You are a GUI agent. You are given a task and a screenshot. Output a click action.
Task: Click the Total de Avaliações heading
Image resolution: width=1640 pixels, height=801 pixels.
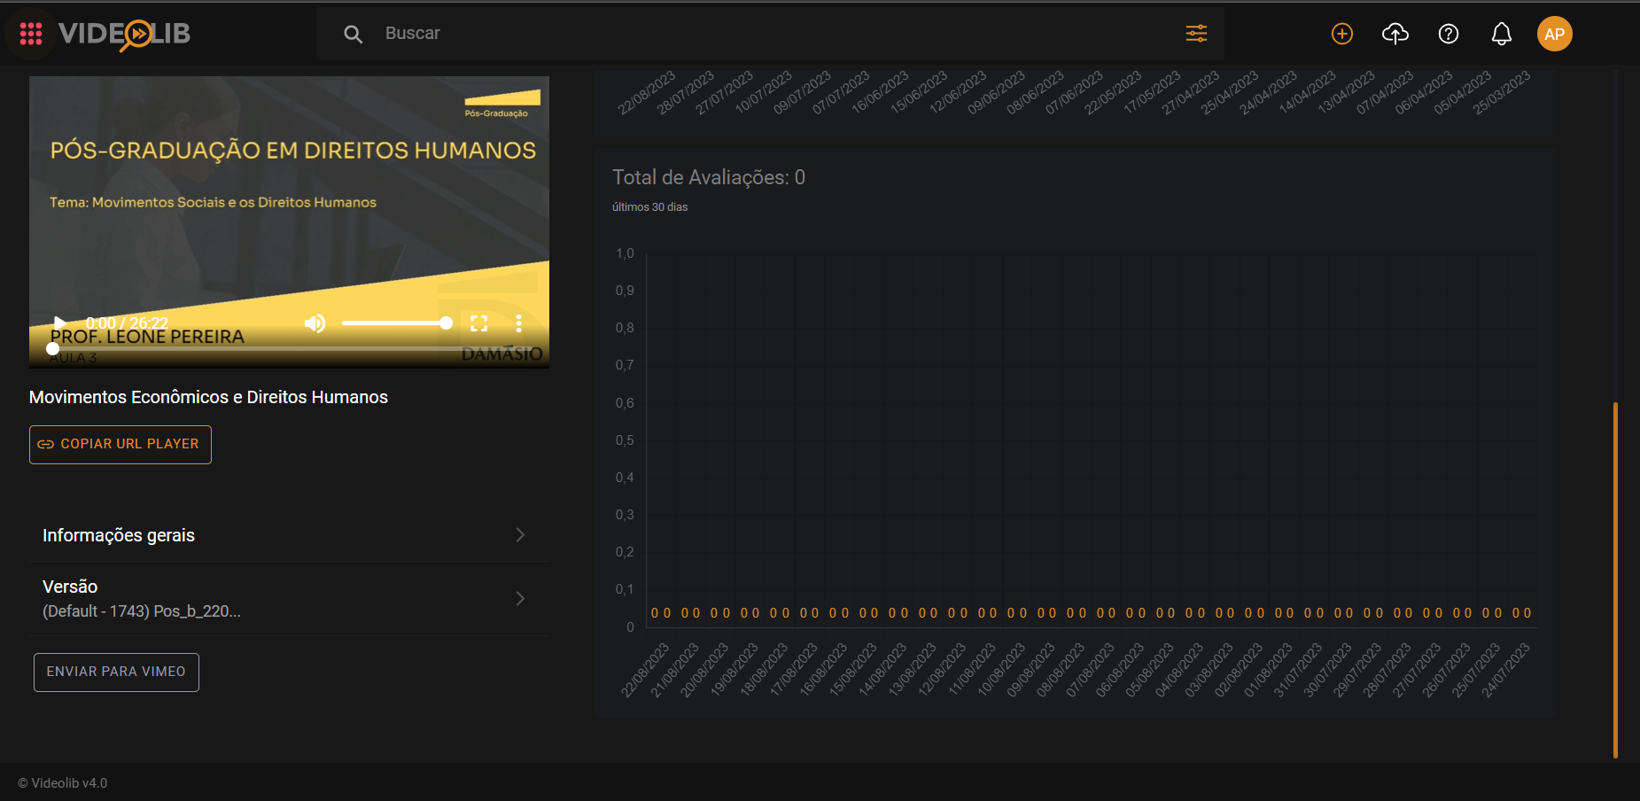point(709,177)
